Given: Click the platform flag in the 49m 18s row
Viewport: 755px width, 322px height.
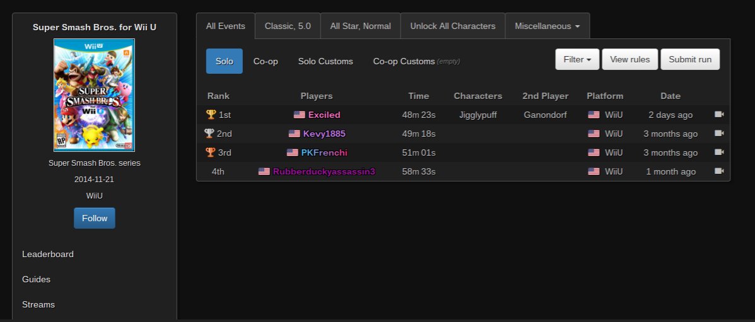Looking at the screenshot, I should (594, 134).
